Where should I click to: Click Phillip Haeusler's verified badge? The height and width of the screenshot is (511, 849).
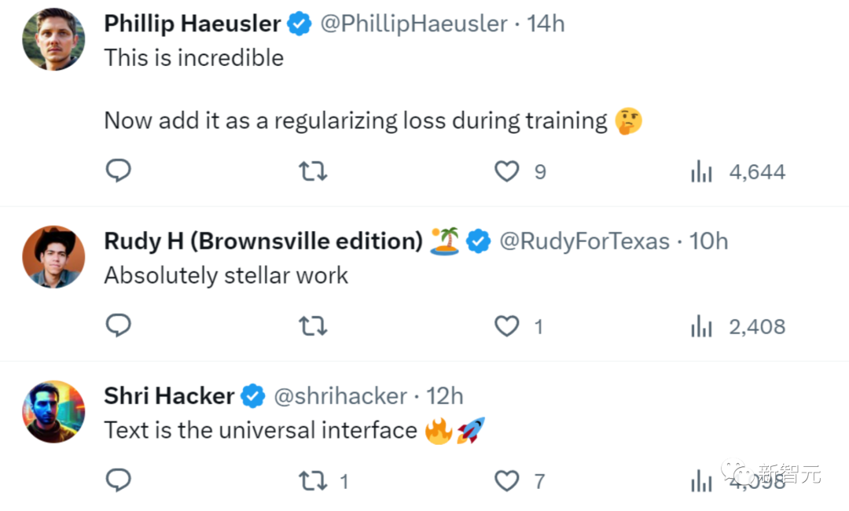click(x=299, y=24)
